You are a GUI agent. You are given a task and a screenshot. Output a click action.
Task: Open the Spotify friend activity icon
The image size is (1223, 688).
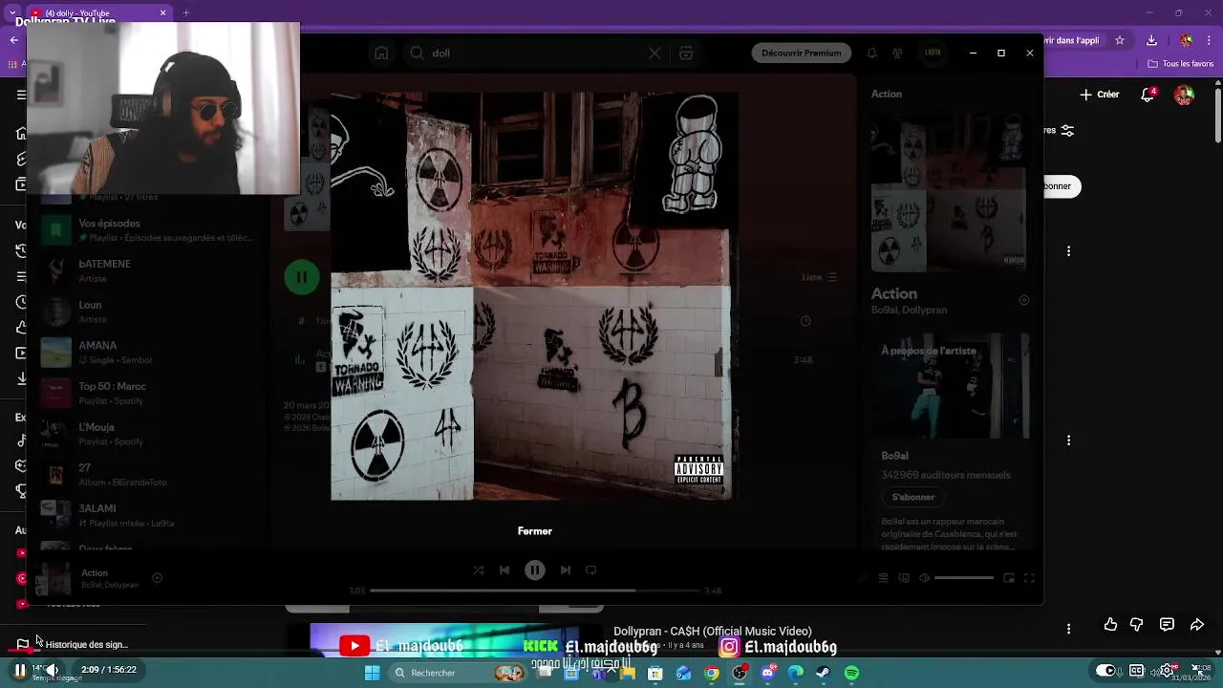pyautogui.click(x=897, y=54)
